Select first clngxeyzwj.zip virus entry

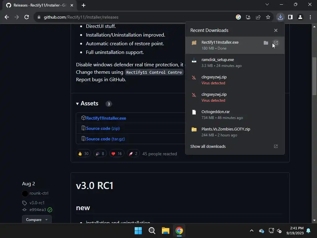(x=235, y=80)
